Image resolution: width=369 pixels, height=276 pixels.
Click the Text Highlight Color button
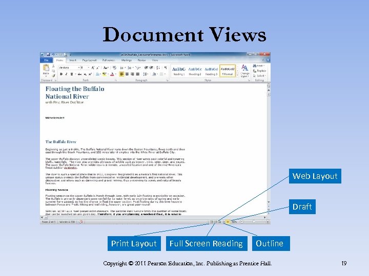coord(105,74)
